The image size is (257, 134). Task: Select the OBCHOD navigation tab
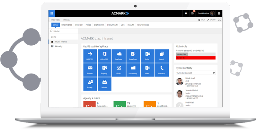point(79,25)
